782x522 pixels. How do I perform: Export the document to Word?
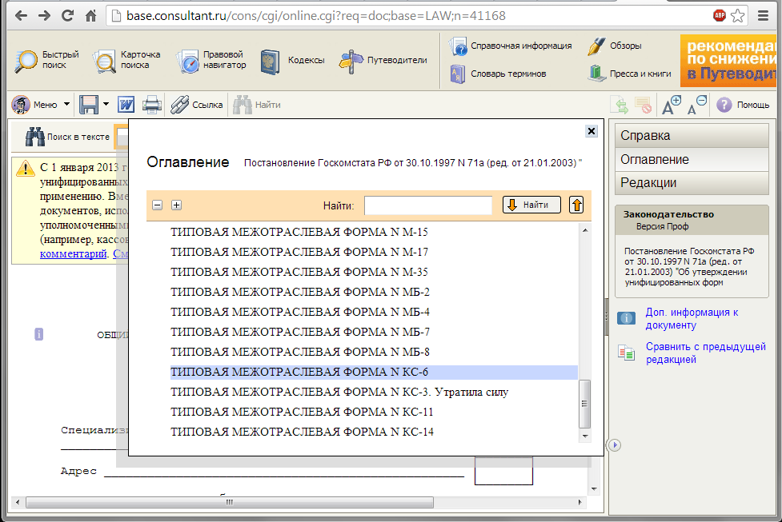pos(126,105)
